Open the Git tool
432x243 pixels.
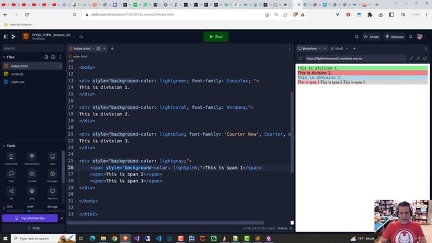[x=11, y=194]
